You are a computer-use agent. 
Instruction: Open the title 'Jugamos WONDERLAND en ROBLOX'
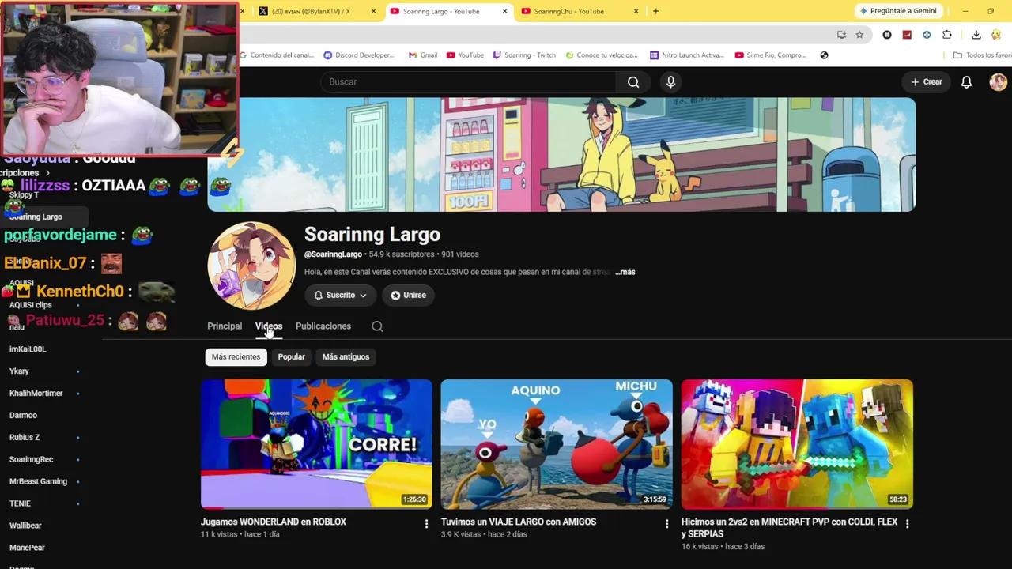click(x=274, y=522)
